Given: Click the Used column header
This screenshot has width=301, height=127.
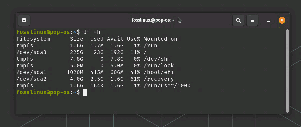Looking at the screenshot, I should [x=97, y=39].
